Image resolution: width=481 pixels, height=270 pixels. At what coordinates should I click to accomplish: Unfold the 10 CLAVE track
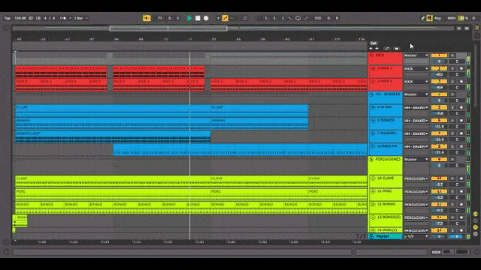click(x=373, y=178)
